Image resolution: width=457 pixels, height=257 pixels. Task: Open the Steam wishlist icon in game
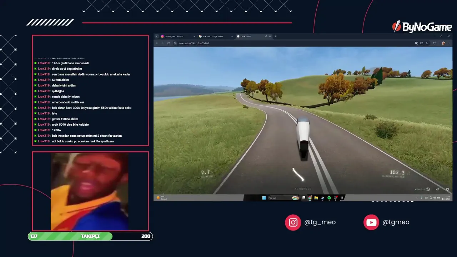(428, 189)
